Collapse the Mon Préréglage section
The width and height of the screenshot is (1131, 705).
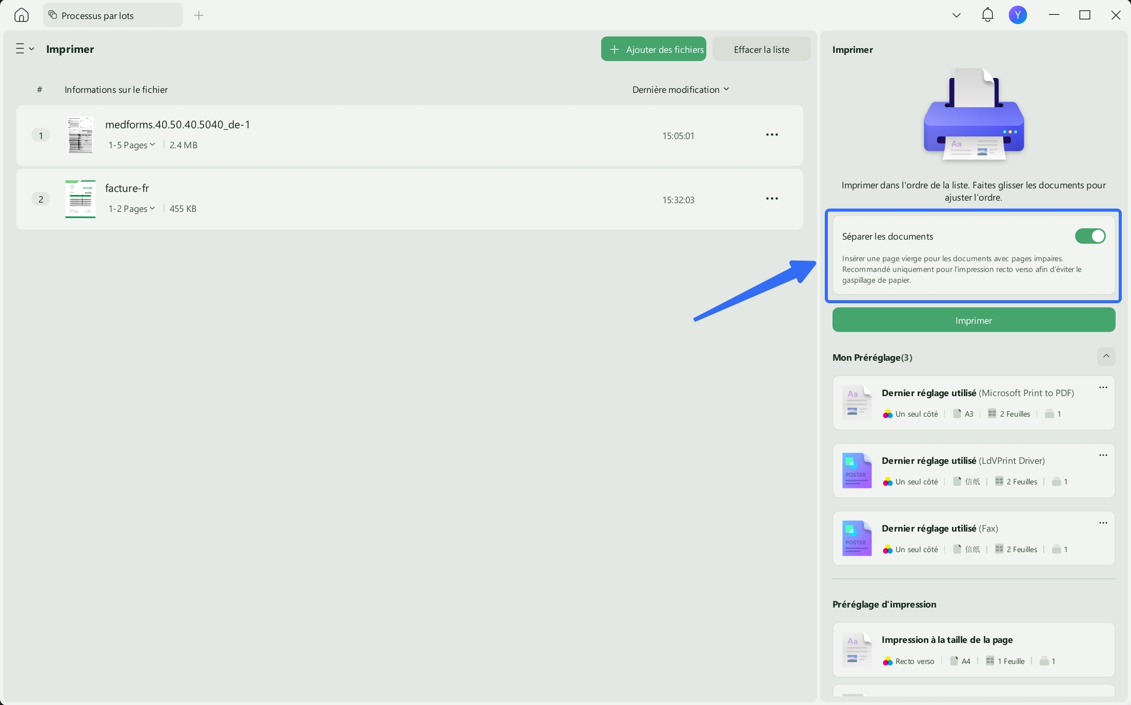click(x=1106, y=357)
